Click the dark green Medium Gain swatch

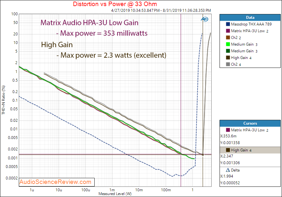point(228,51)
